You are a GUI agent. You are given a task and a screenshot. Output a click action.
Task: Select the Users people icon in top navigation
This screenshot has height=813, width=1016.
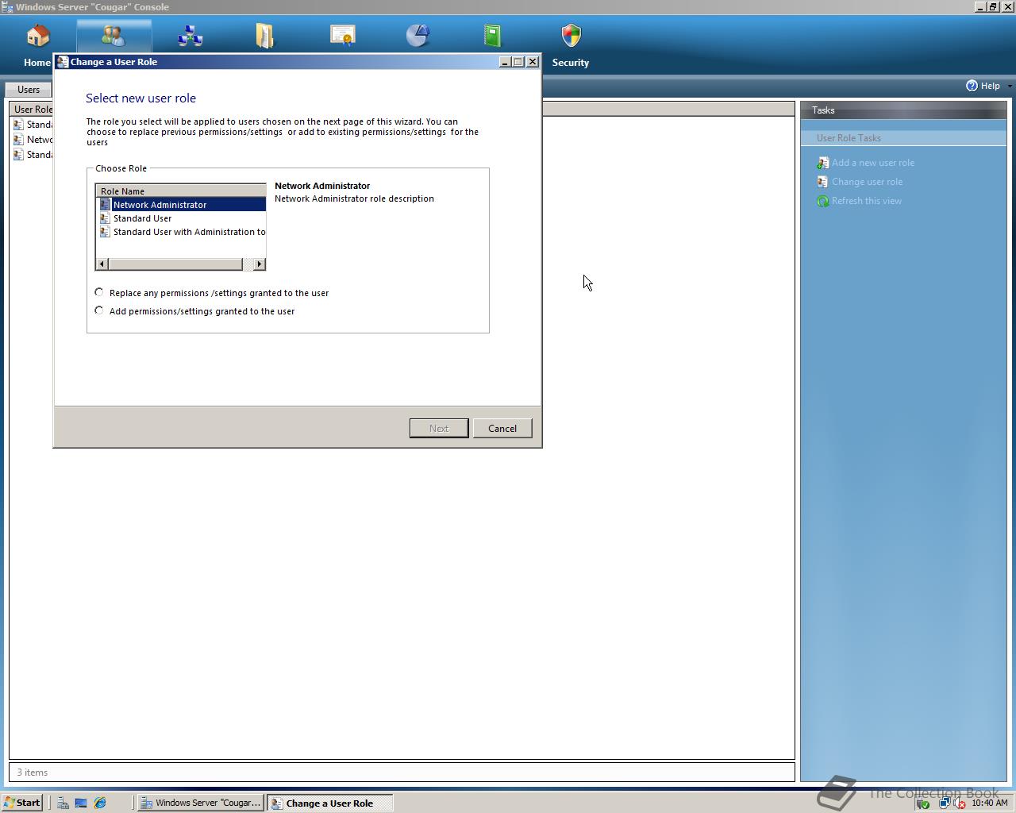pyautogui.click(x=114, y=37)
